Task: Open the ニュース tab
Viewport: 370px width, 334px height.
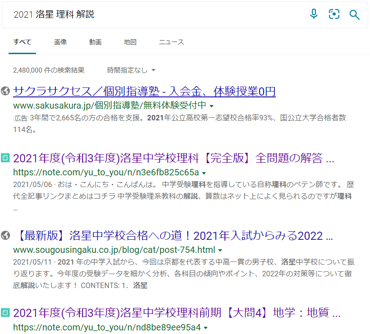Action: tap(171, 42)
